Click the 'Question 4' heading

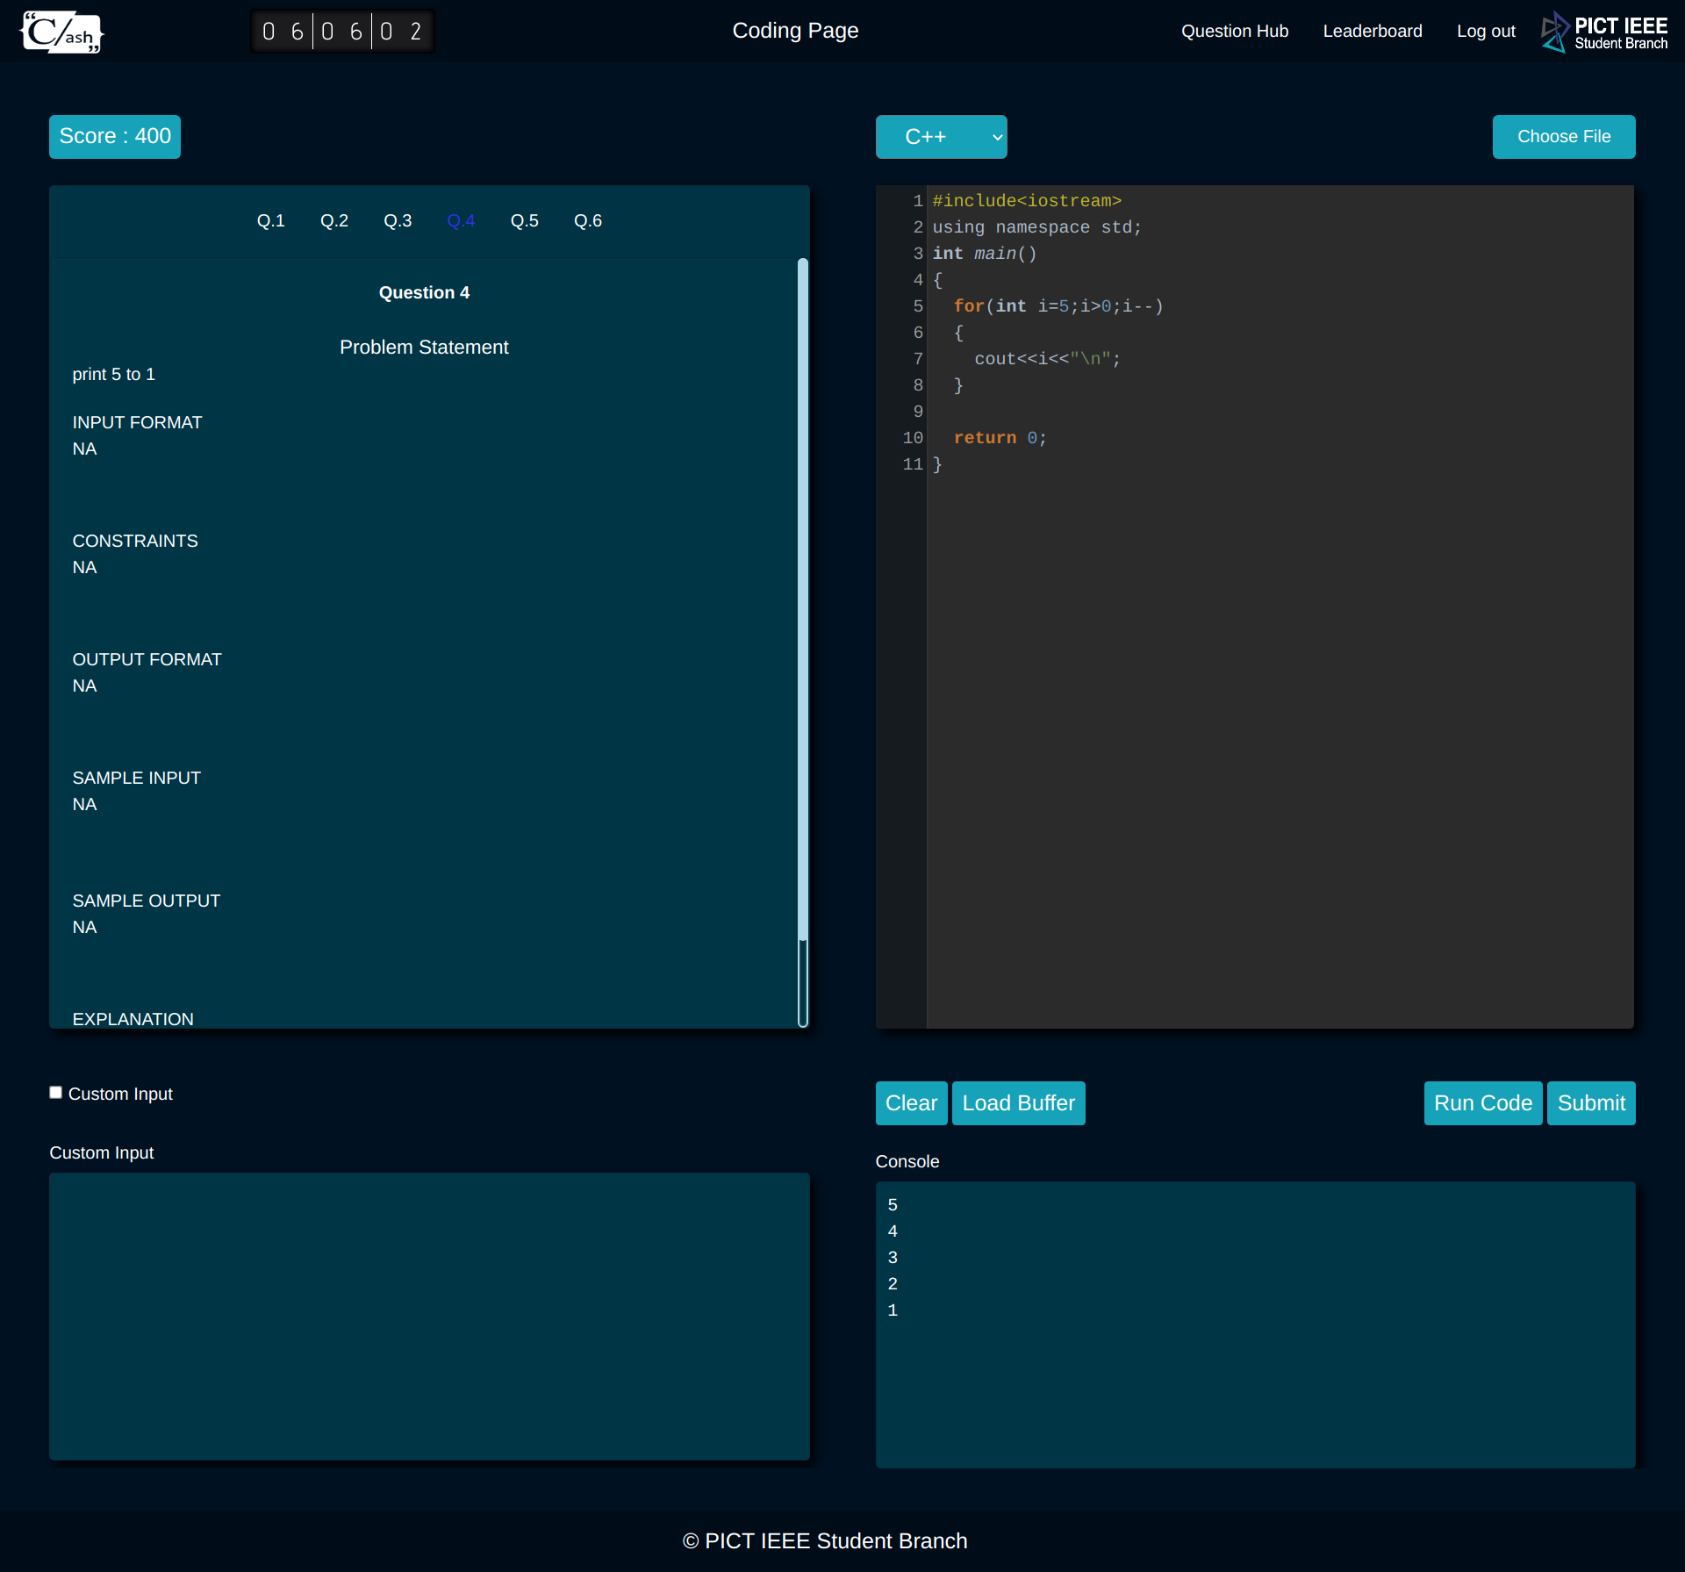424,293
